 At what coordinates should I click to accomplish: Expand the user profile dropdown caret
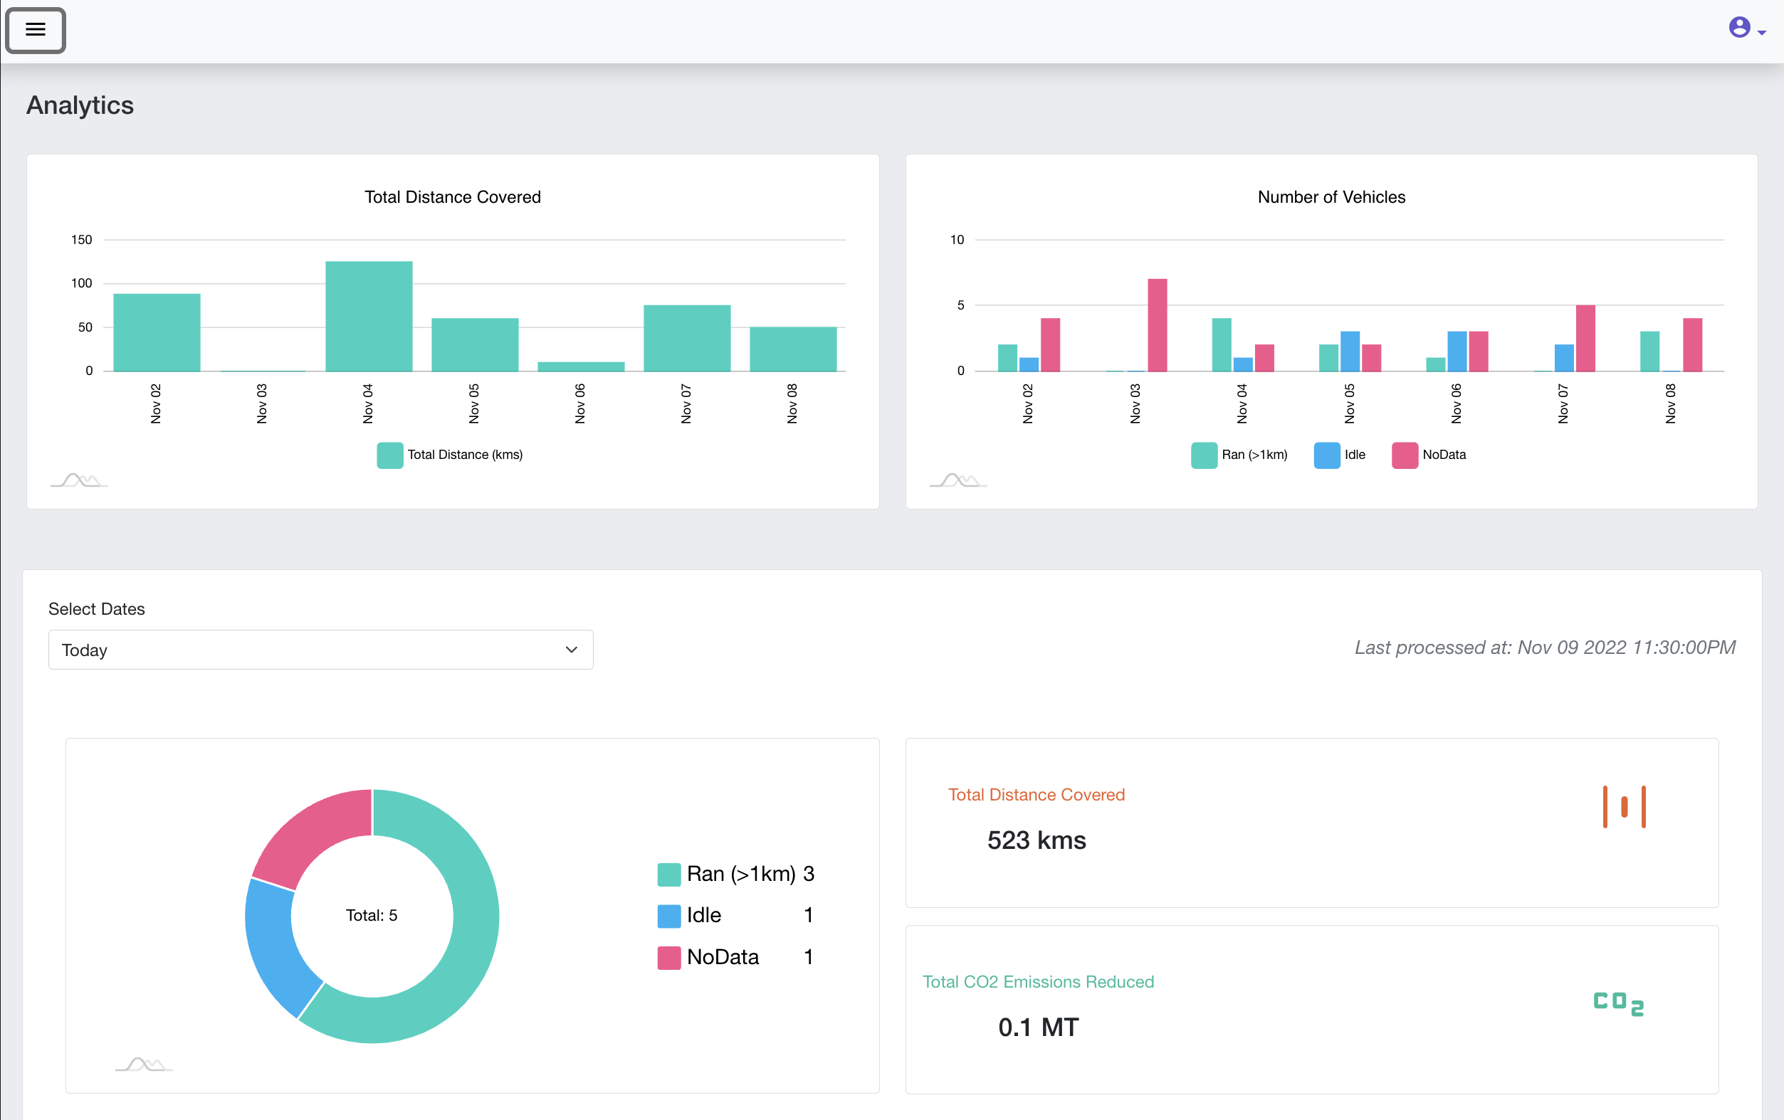[1762, 33]
